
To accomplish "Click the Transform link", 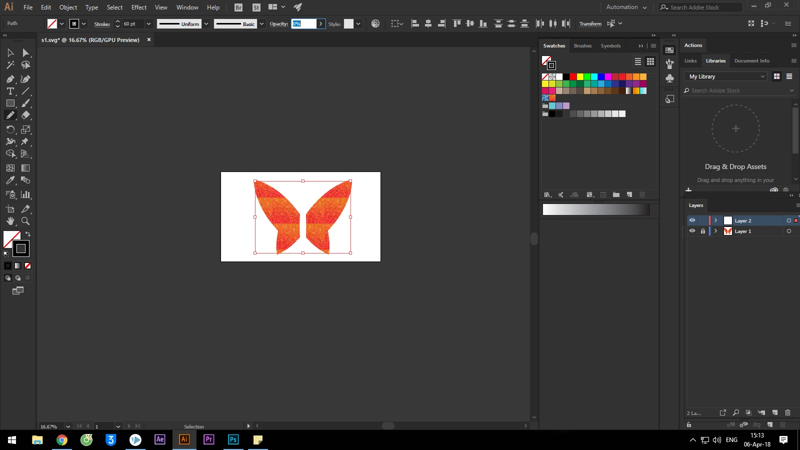I will coord(590,23).
